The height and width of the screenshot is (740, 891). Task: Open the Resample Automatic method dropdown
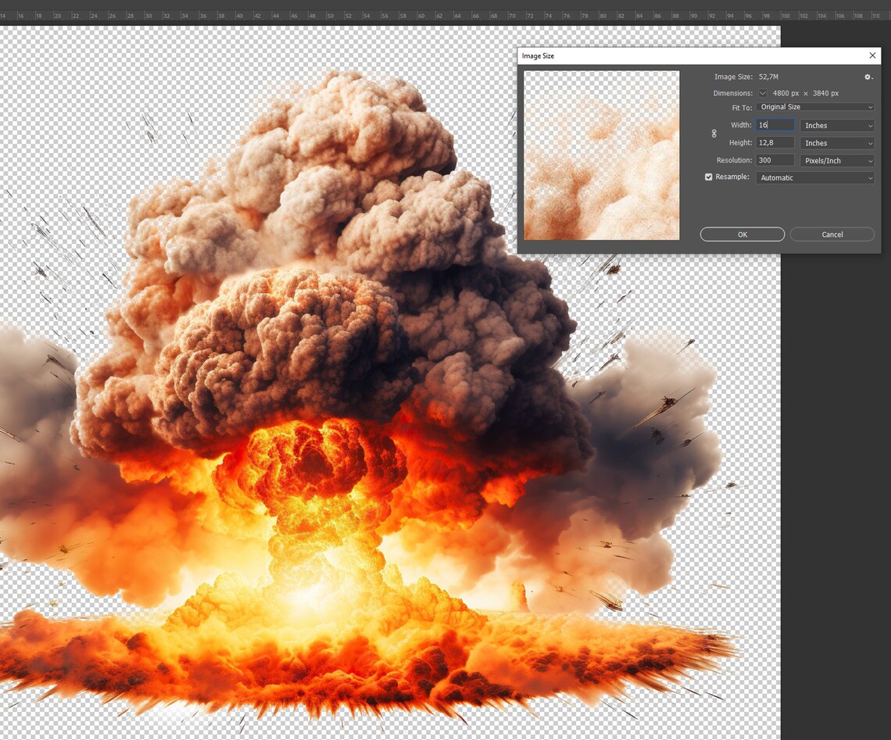pos(815,177)
